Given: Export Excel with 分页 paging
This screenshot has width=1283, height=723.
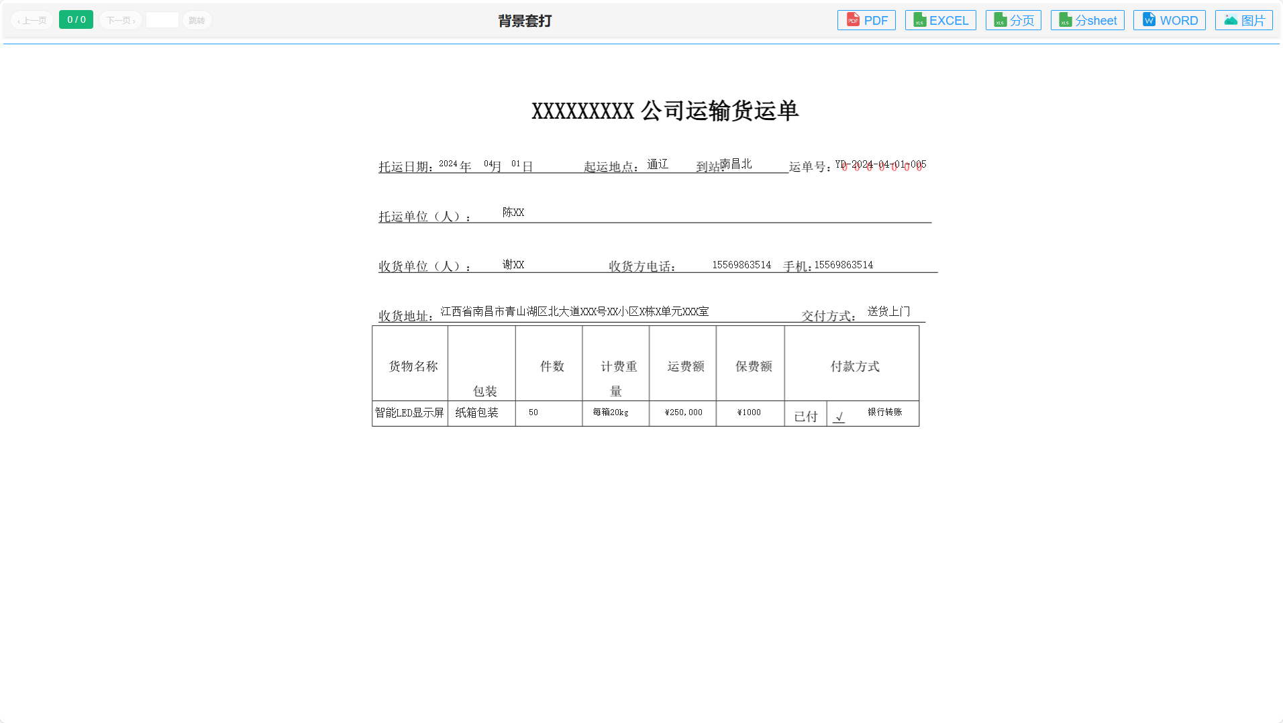Looking at the screenshot, I should [x=1013, y=20].
